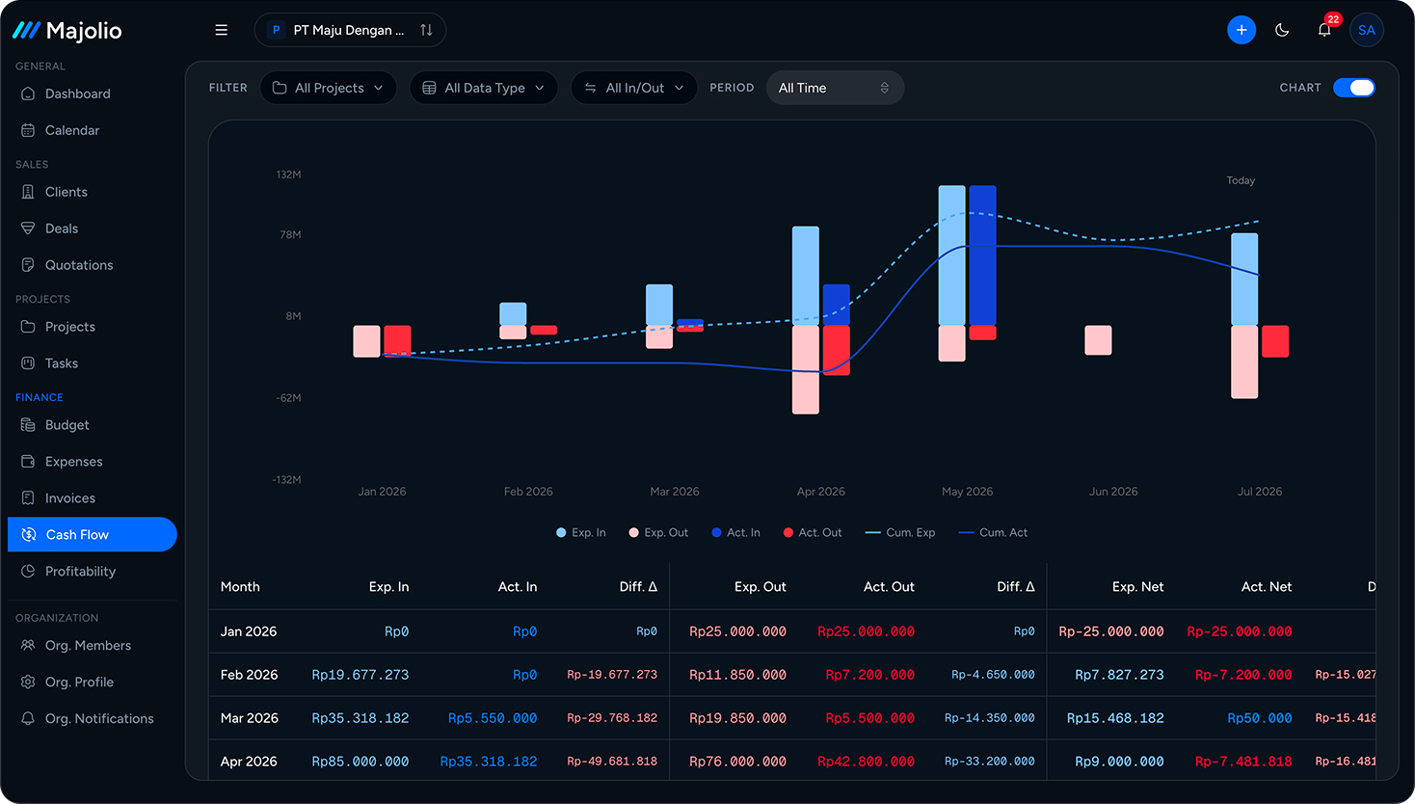
Task: Select the Jan 2026 table row label
Action: (x=249, y=631)
